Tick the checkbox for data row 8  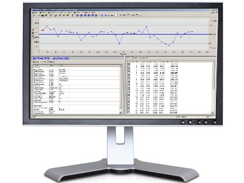tap(129, 80)
